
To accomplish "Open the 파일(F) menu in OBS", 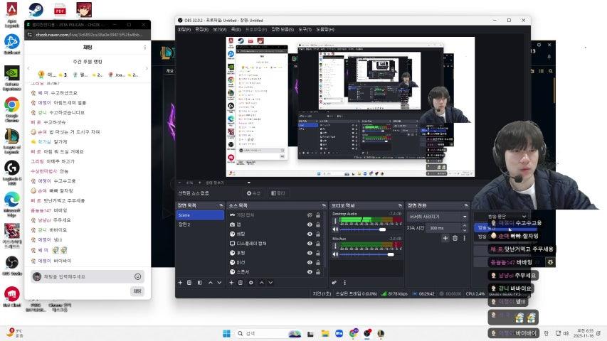I will 184,29.
